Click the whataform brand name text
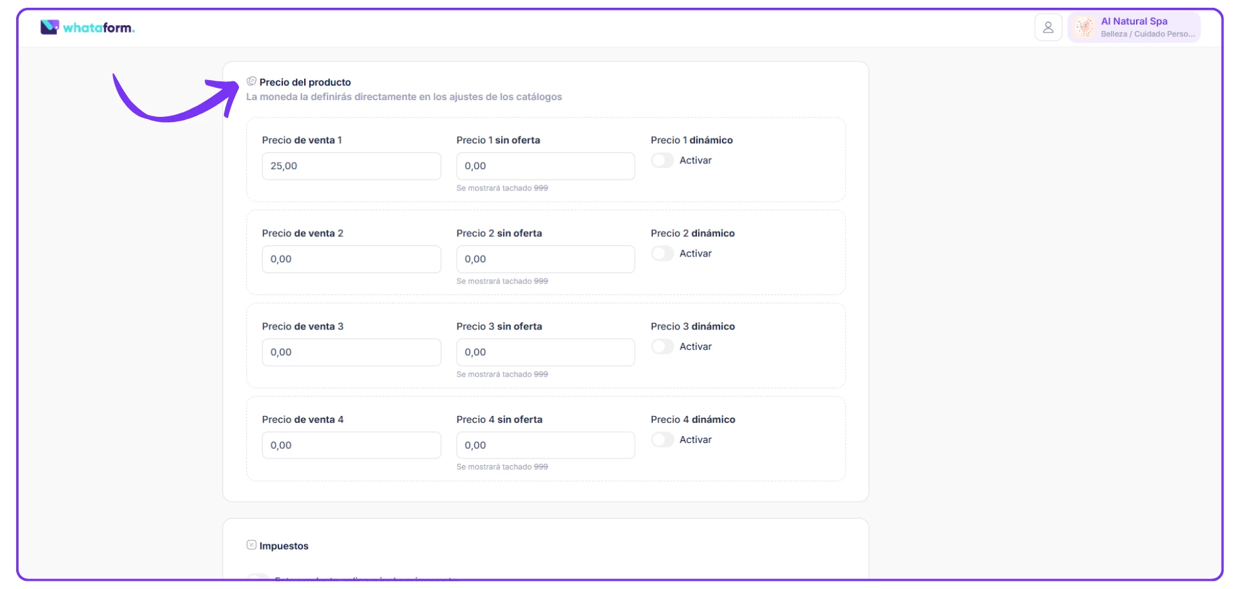 99,28
